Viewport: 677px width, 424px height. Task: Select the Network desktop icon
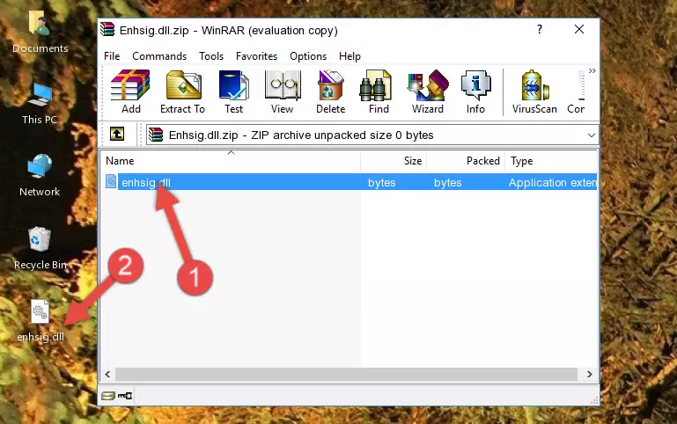pos(40,175)
